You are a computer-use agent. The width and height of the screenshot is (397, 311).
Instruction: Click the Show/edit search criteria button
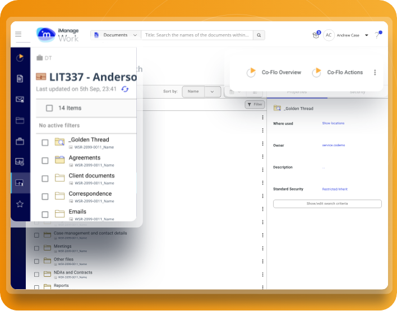(327, 204)
